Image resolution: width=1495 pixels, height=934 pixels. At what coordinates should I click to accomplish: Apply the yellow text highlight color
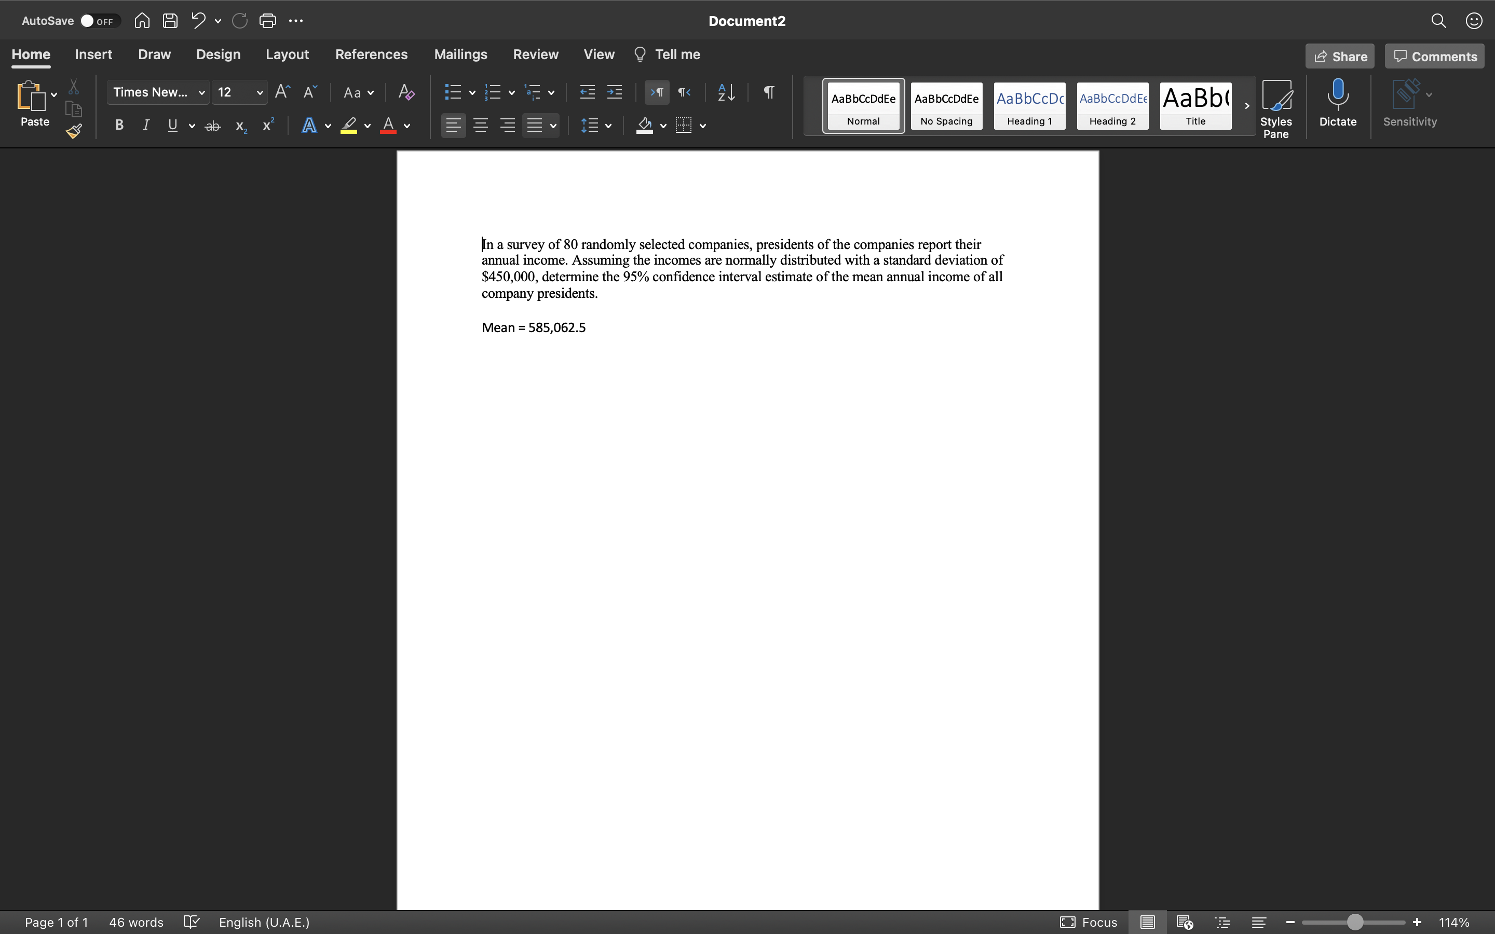point(349,126)
